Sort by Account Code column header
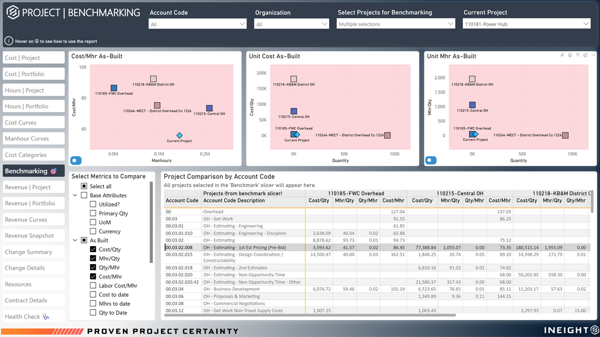Screen dimensions: 600x337 [182, 200]
